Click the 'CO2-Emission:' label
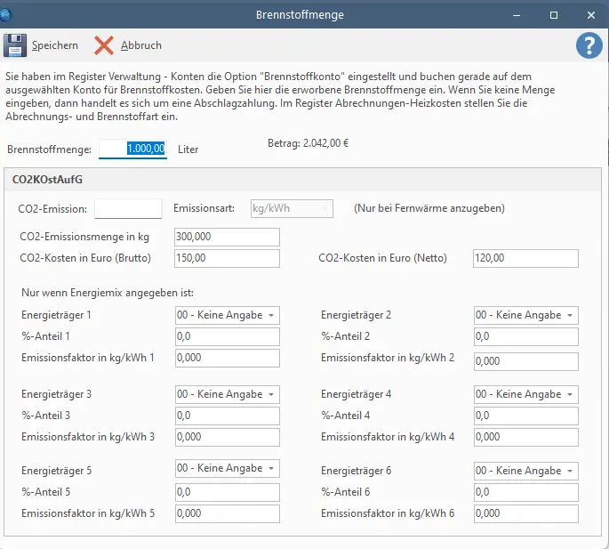The width and height of the screenshot is (609, 549). pyautogui.click(x=52, y=209)
